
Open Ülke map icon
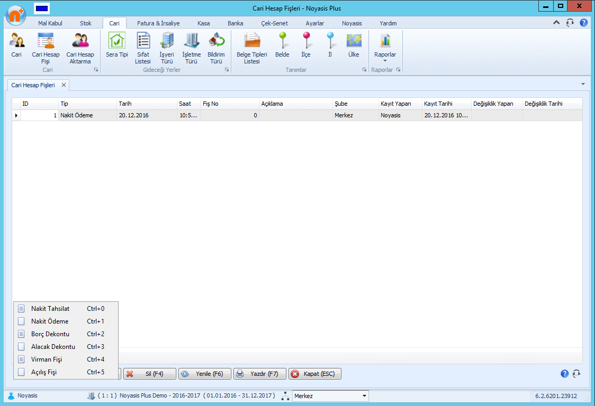click(x=354, y=45)
